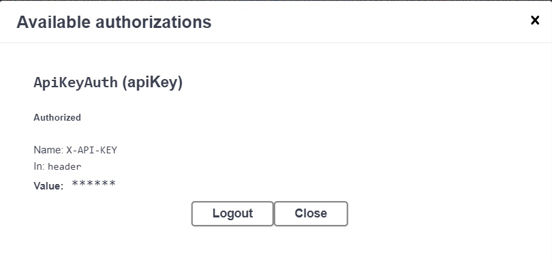Click the masked asterisks API key value

93,183
